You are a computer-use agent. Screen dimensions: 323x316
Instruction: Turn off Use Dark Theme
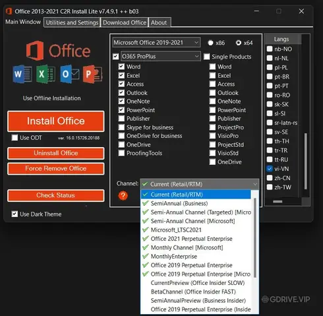coord(15,214)
